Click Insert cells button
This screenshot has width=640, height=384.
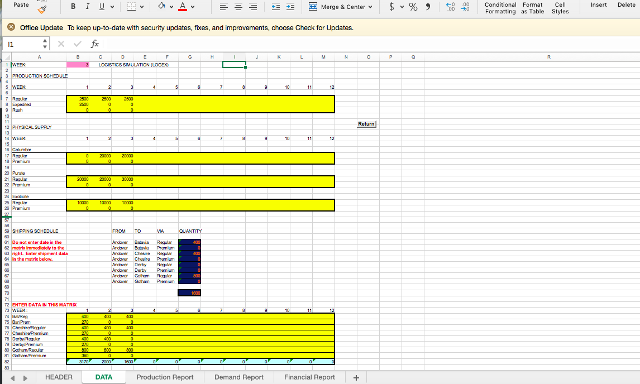coord(599,5)
